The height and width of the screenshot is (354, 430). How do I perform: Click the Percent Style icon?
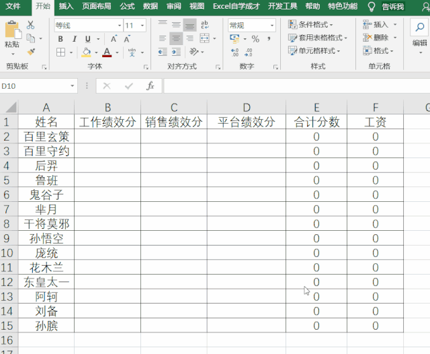[255, 39]
